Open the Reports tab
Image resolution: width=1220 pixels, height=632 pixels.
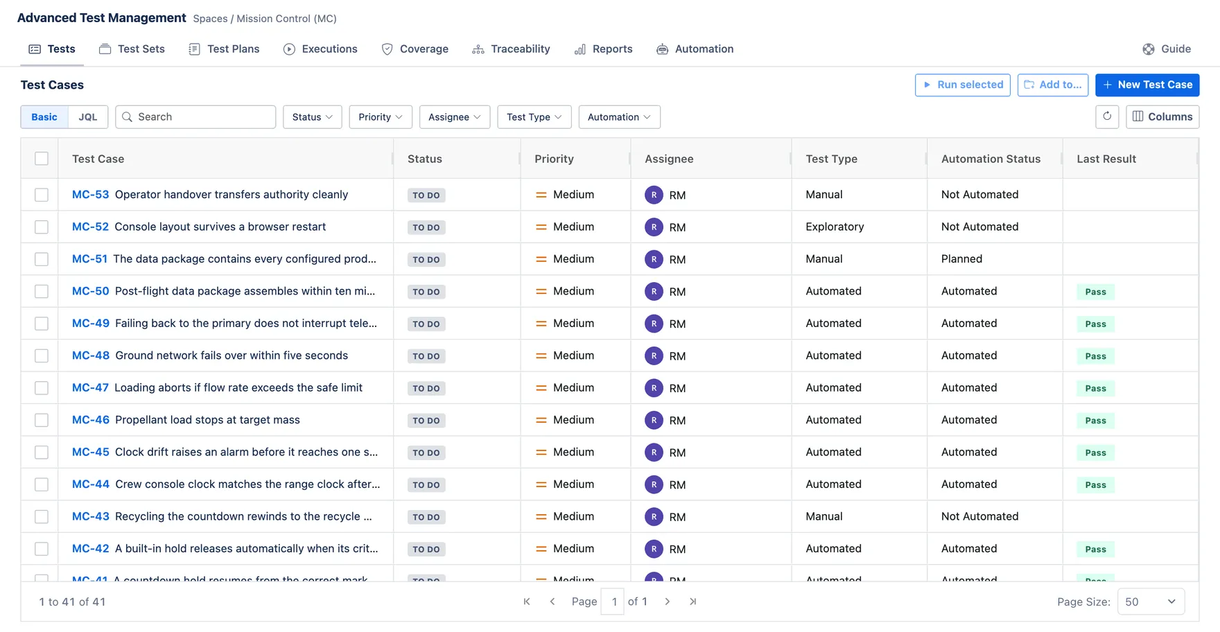point(603,49)
